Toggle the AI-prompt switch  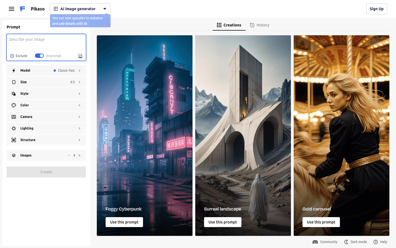click(x=39, y=56)
